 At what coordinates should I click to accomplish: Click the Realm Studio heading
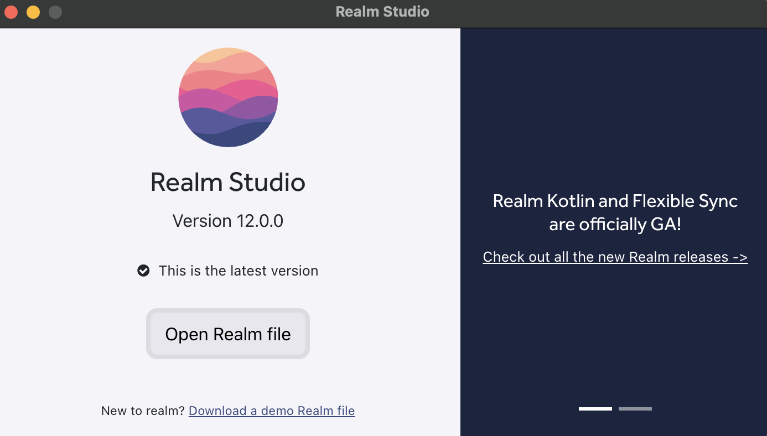click(x=228, y=182)
